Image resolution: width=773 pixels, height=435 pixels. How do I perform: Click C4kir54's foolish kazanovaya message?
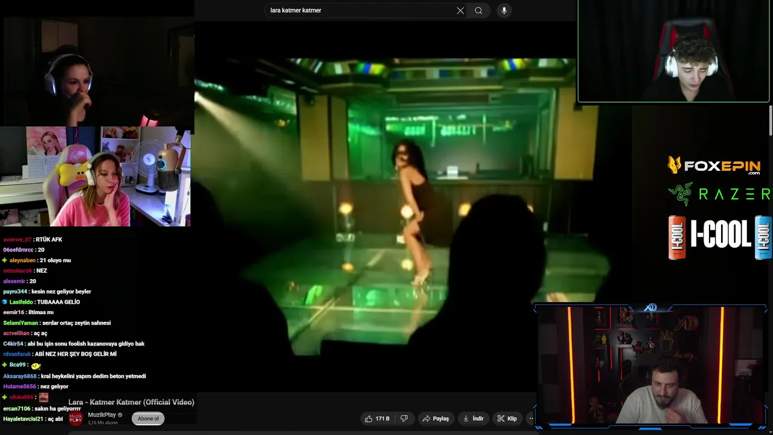[85, 344]
